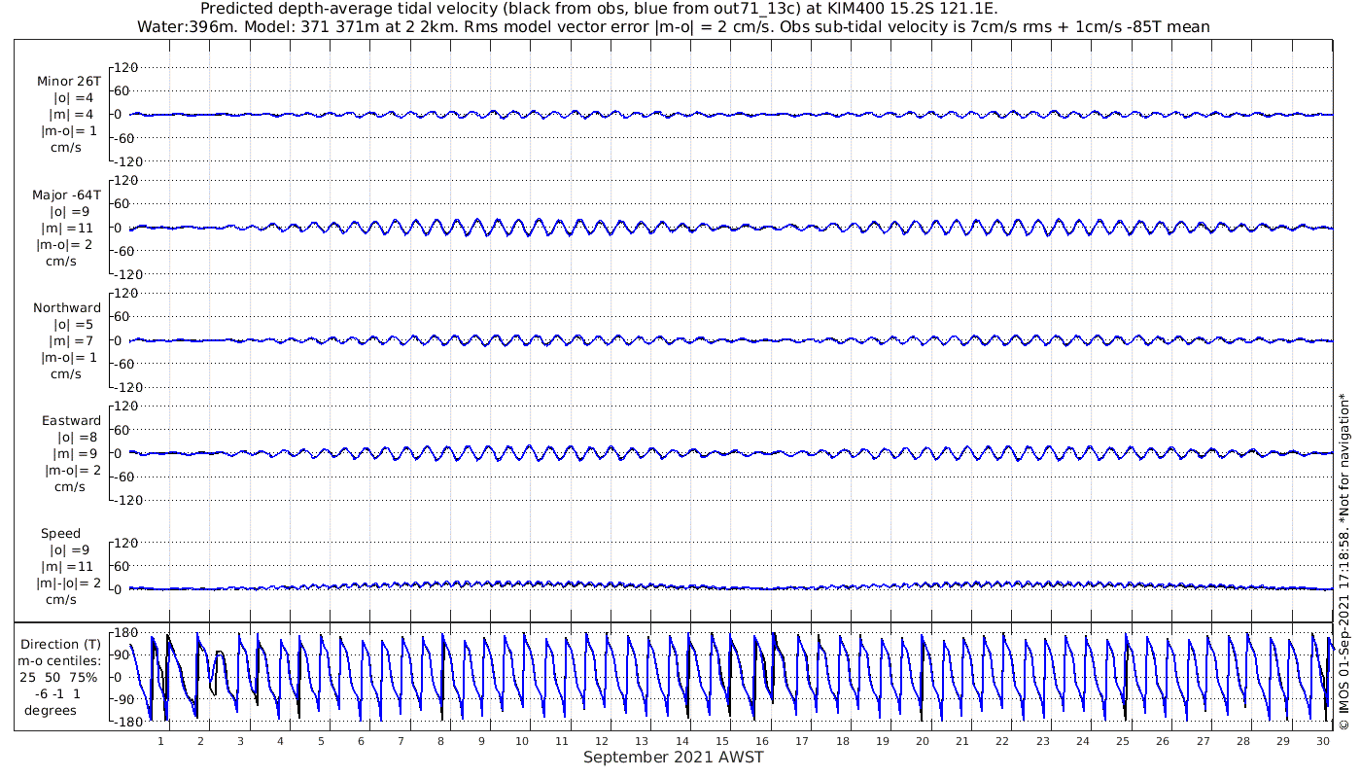
Task: Click '|m| =7' under Northward
Action: pos(73,341)
